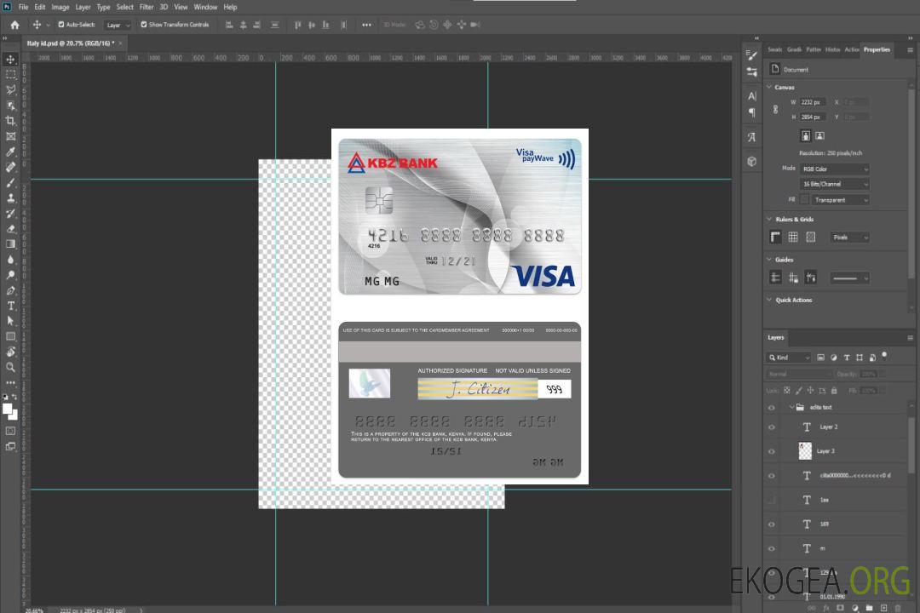Screen dimensions: 920x613
Task: Collapse the 'edite text' layer group
Action: [x=791, y=407]
